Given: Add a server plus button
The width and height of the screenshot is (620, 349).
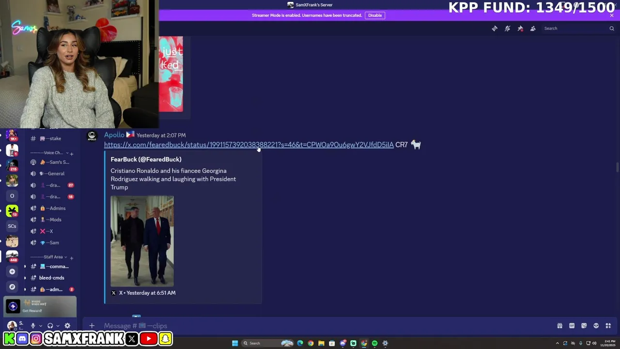Looking at the screenshot, I should (x=12, y=271).
